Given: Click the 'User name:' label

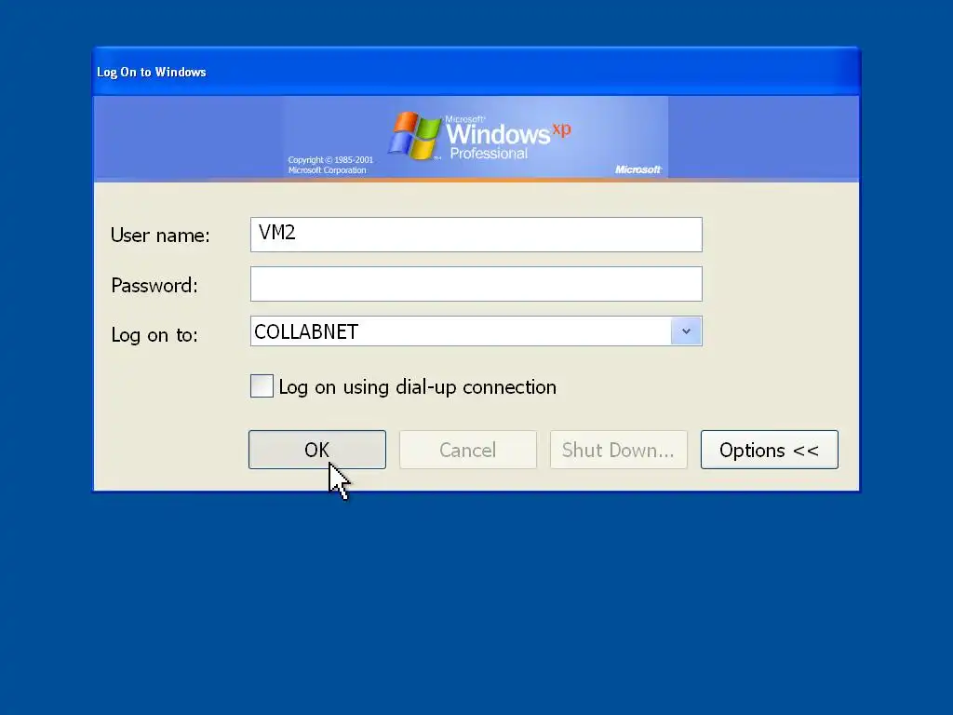Looking at the screenshot, I should pyautogui.click(x=160, y=236).
